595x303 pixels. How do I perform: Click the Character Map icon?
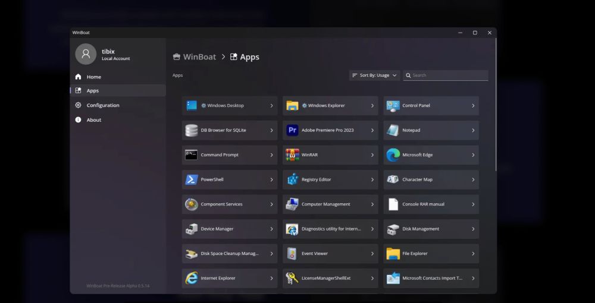point(393,179)
